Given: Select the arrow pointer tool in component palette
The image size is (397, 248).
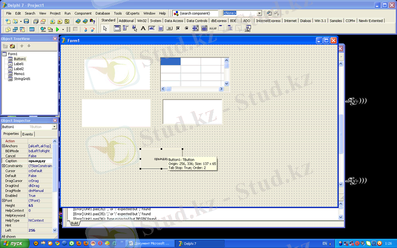Looking at the screenshot, I should (105, 29).
